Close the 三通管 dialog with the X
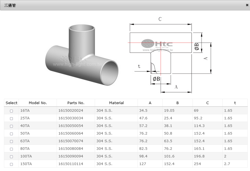 point(247,5)
